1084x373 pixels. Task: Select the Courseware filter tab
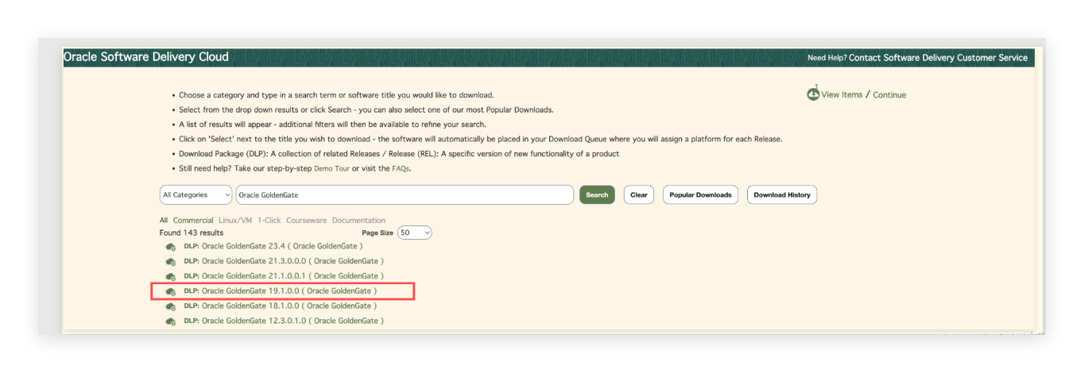coord(307,221)
